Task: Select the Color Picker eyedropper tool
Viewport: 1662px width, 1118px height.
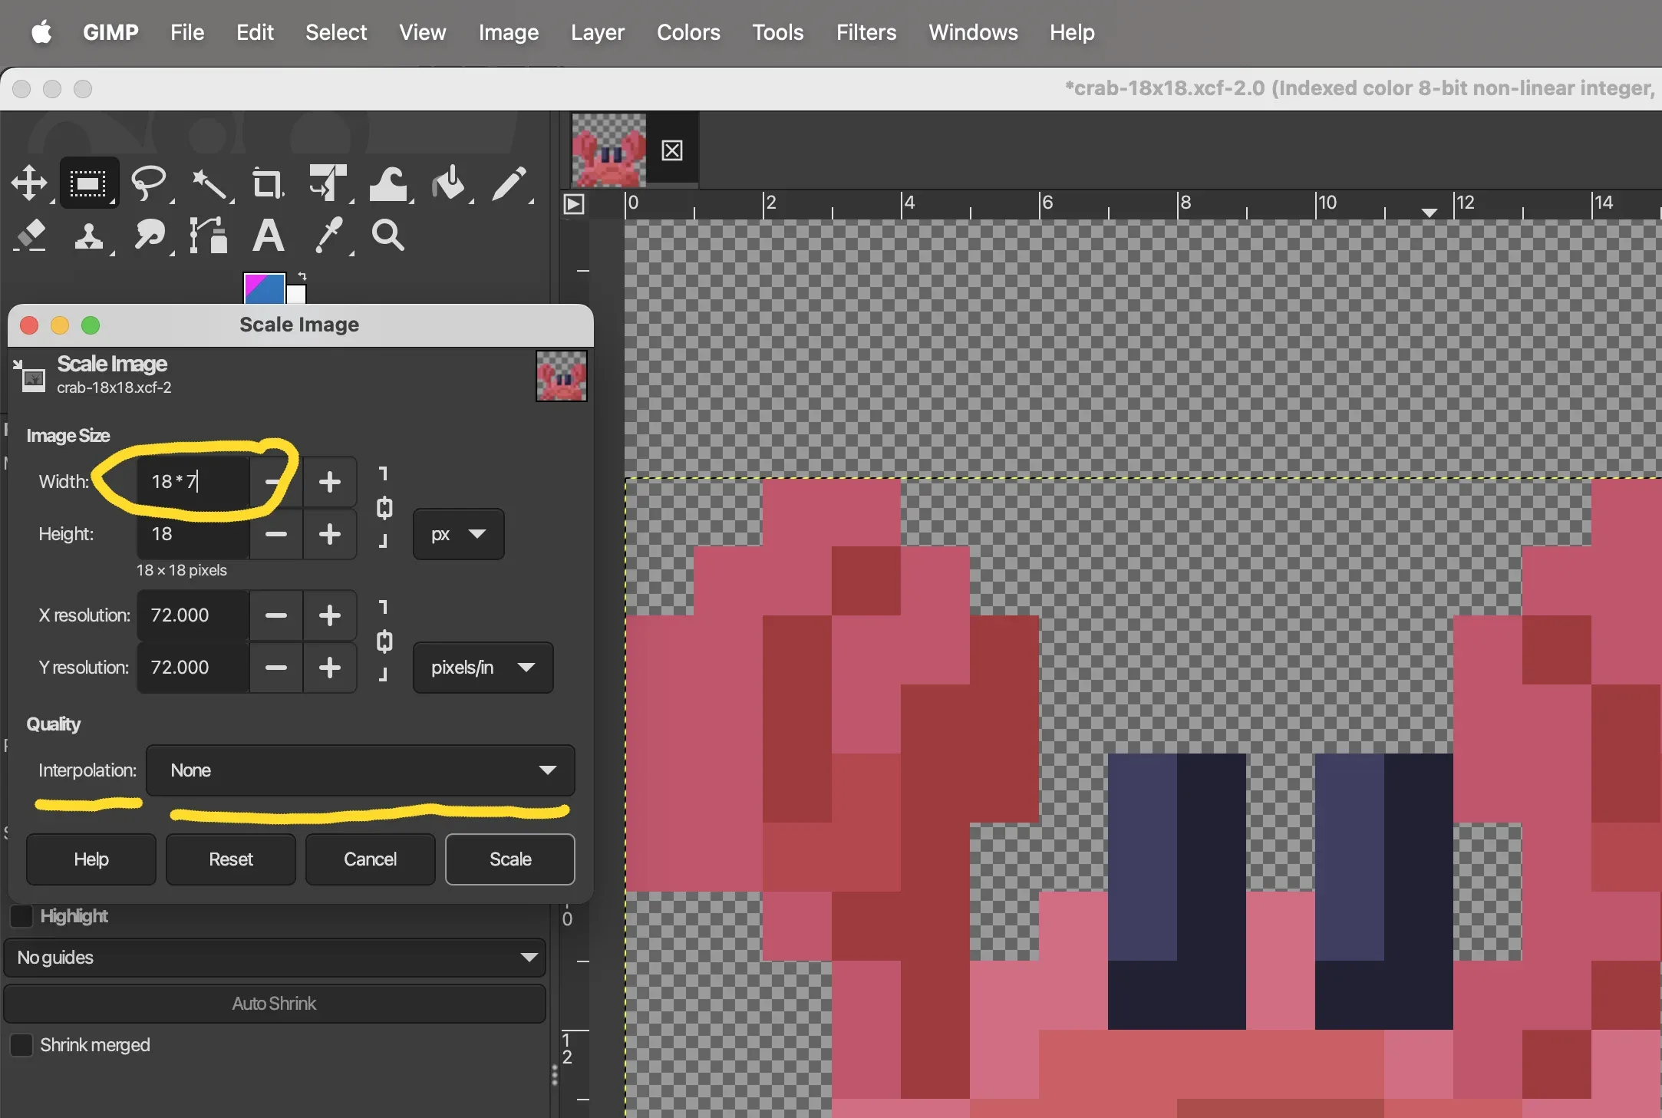Action: (330, 236)
